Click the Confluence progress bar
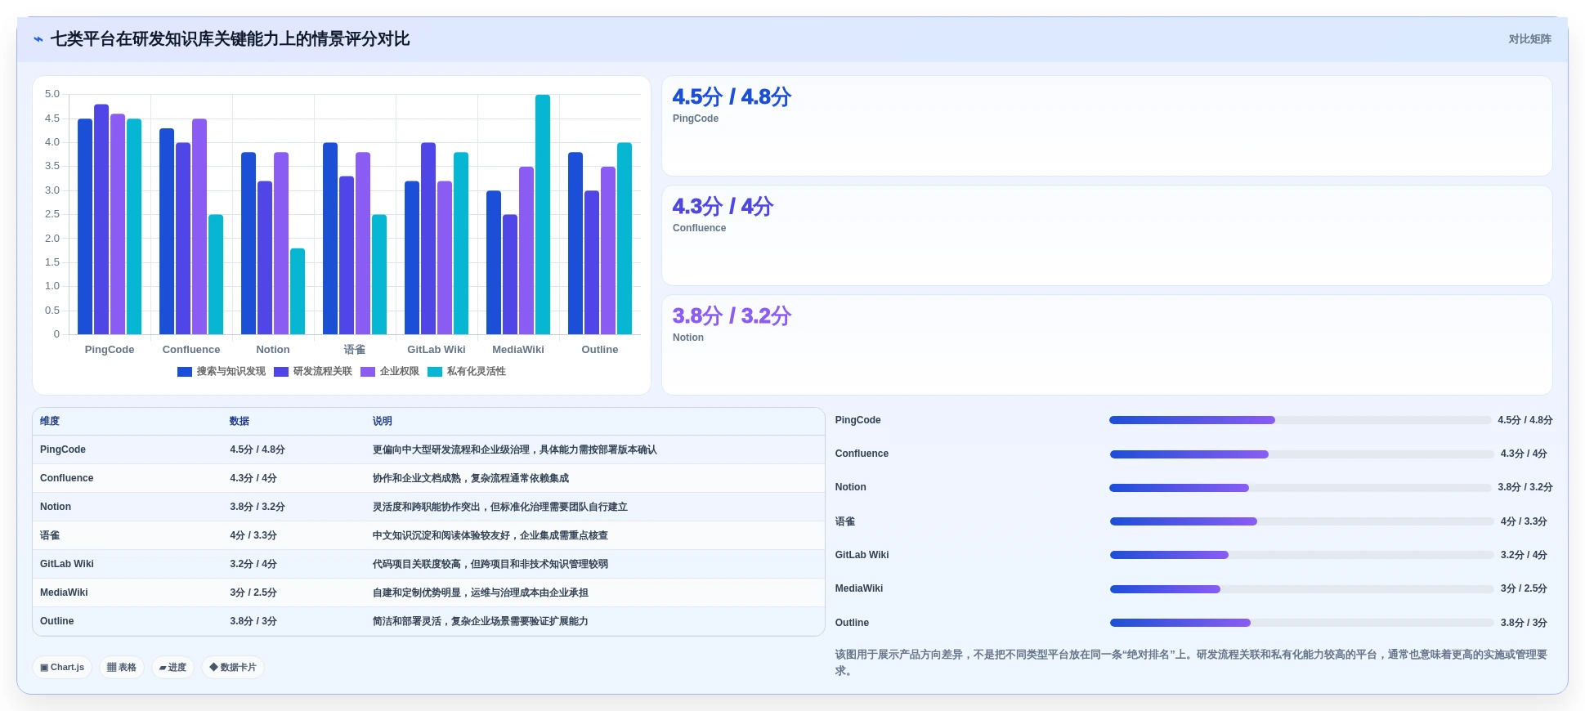 (x=1301, y=454)
